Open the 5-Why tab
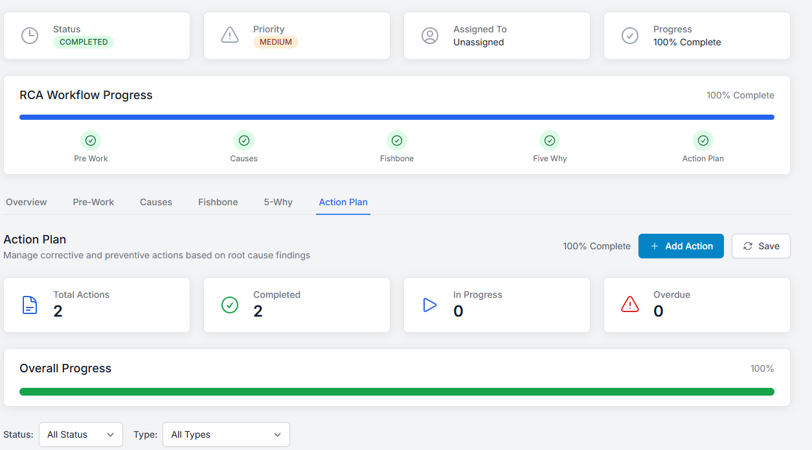Image resolution: width=812 pixels, height=450 pixels. coord(278,202)
